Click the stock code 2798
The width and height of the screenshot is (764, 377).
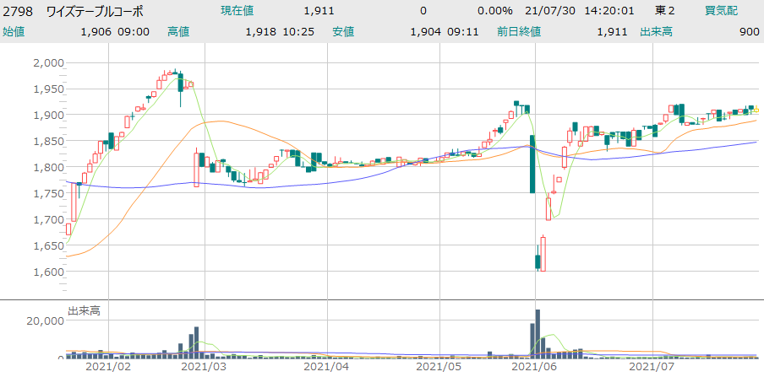click(x=19, y=11)
